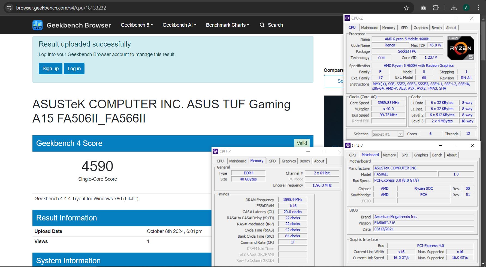Click the address bar URL field
The width and height of the screenshot is (486, 267).
coord(207,8)
